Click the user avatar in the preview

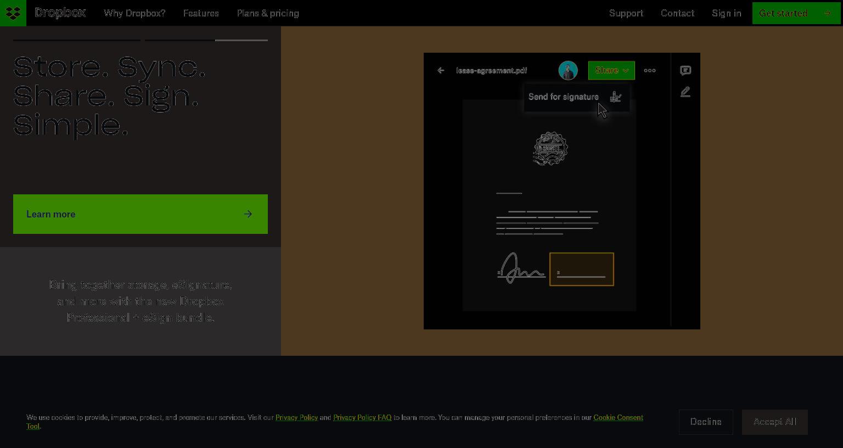click(568, 70)
